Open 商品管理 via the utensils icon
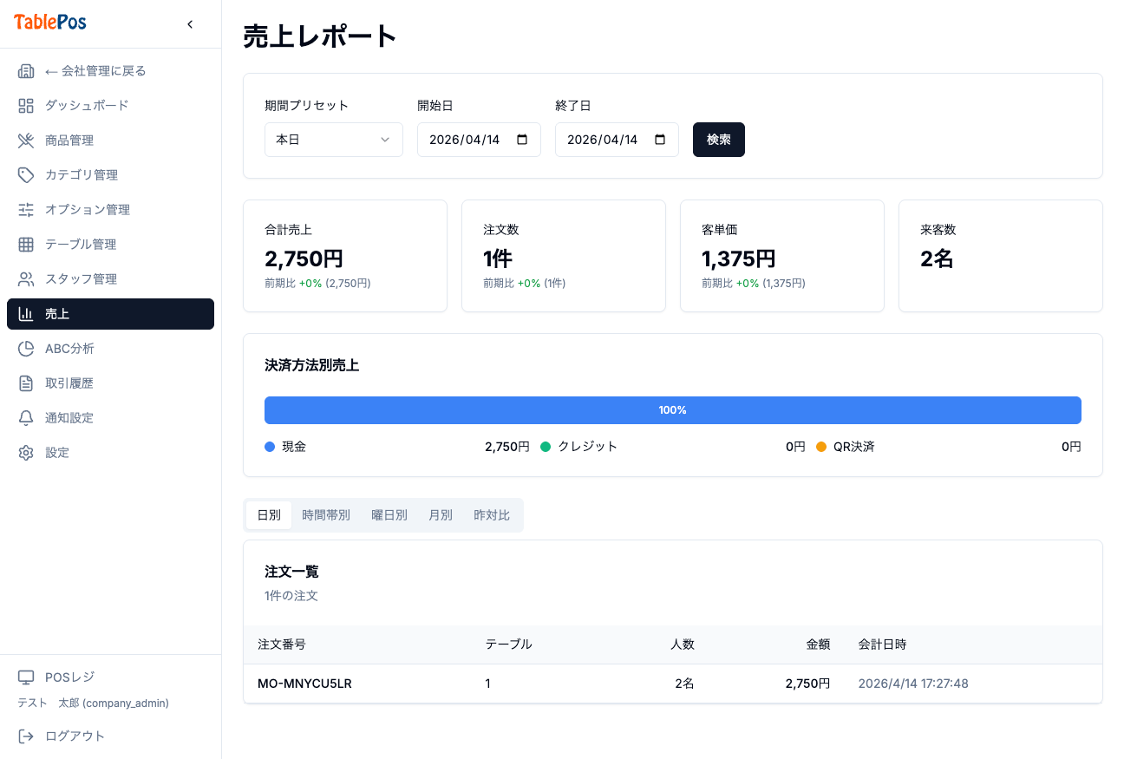 (x=26, y=141)
